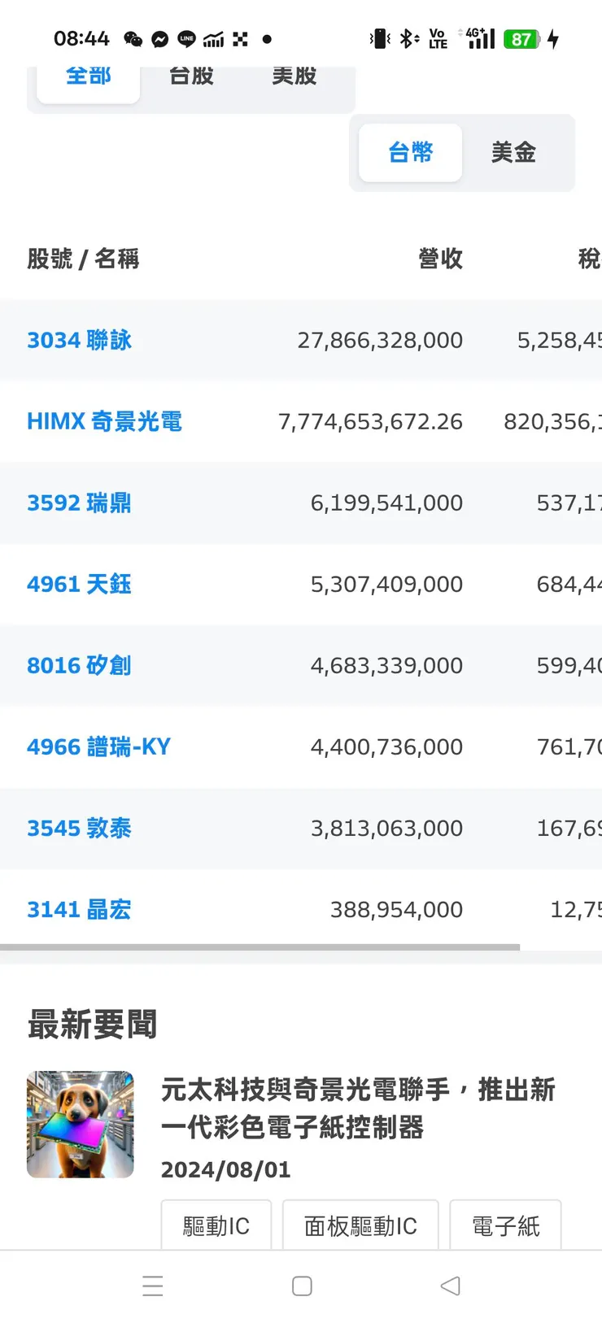
Task: Tap the Android home square icon
Action: coord(302,1286)
